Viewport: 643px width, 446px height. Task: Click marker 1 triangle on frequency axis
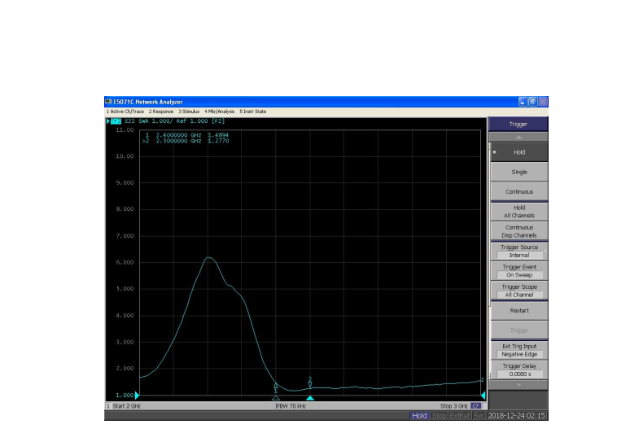(x=275, y=397)
